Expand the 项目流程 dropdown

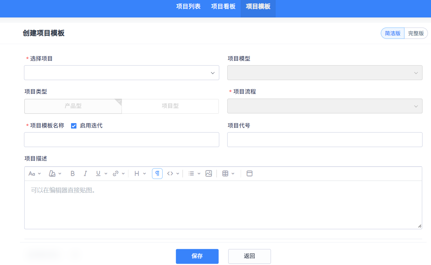pos(325,106)
